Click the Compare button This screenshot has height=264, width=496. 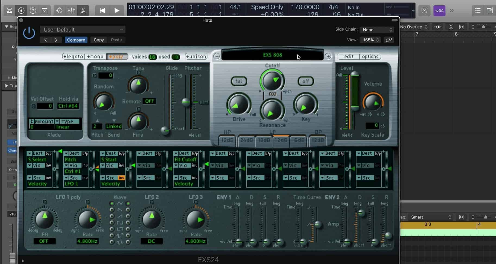pos(76,40)
